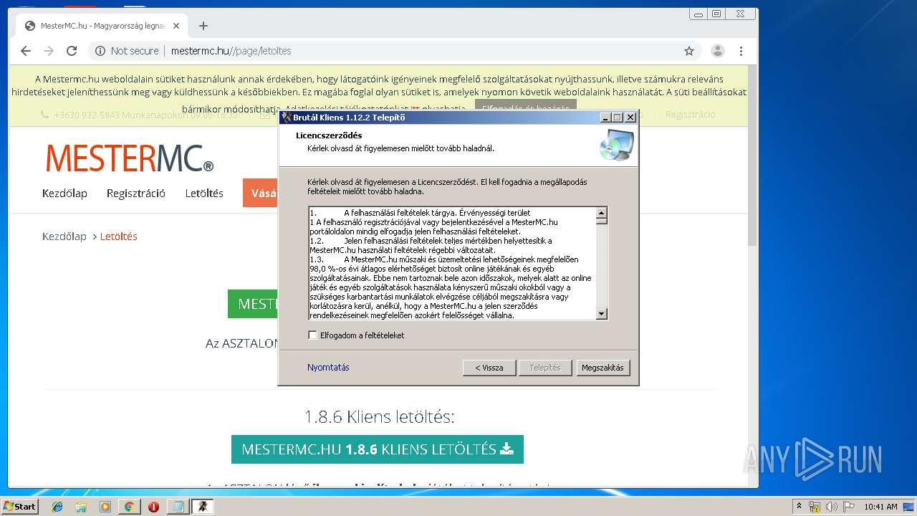
Task: Click MESTERMC.HU 1.8.6 KLIENS LETÖLTÉS button
Action: [378, 449]
